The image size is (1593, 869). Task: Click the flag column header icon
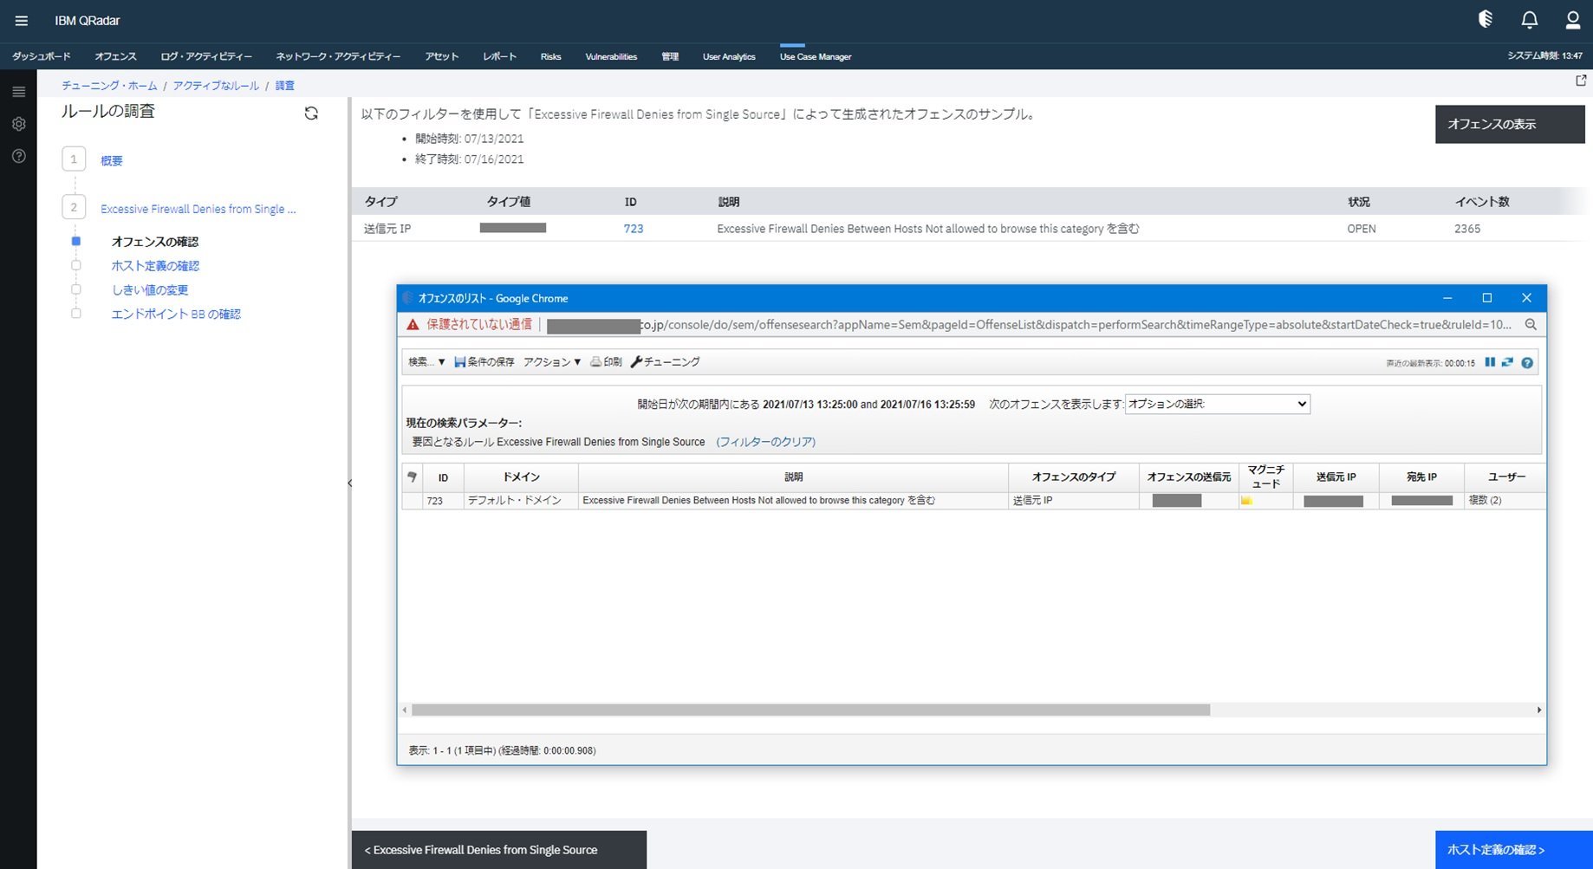[412, 477]
